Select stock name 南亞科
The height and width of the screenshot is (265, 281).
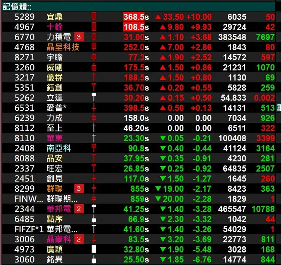click(x=59, y=148)
